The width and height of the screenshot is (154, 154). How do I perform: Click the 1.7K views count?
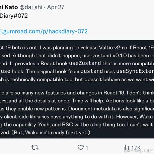(136, 148)
